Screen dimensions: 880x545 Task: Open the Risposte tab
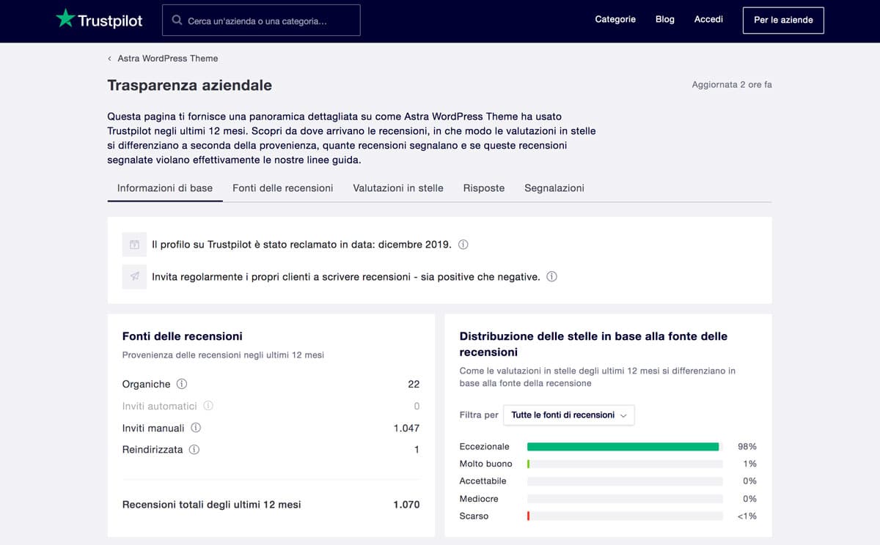[484, 188]
